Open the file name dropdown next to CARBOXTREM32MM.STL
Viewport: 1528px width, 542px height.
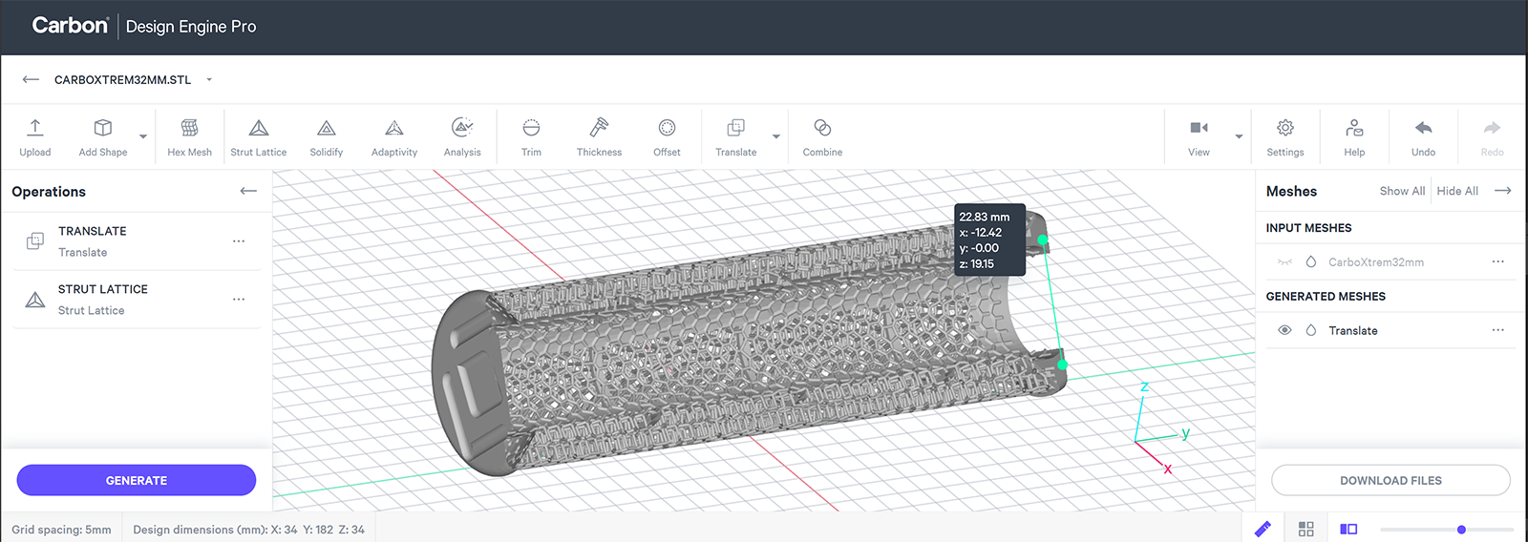pos(209,80)
